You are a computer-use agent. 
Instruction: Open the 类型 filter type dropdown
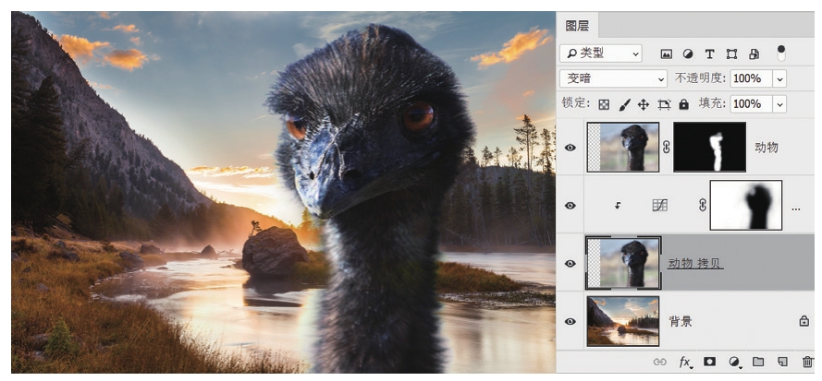[x=601, y=54]
